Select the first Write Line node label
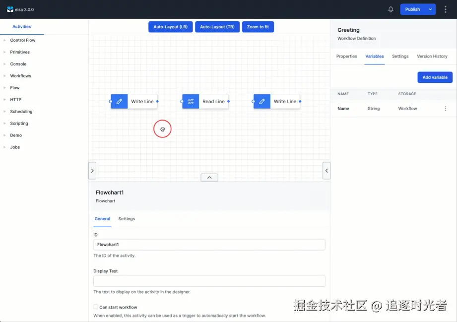Screen dimensions: 457x322 [x=142, y=101]
